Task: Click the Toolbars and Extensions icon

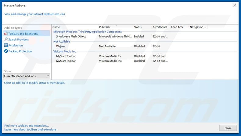Action: (6, 33)
